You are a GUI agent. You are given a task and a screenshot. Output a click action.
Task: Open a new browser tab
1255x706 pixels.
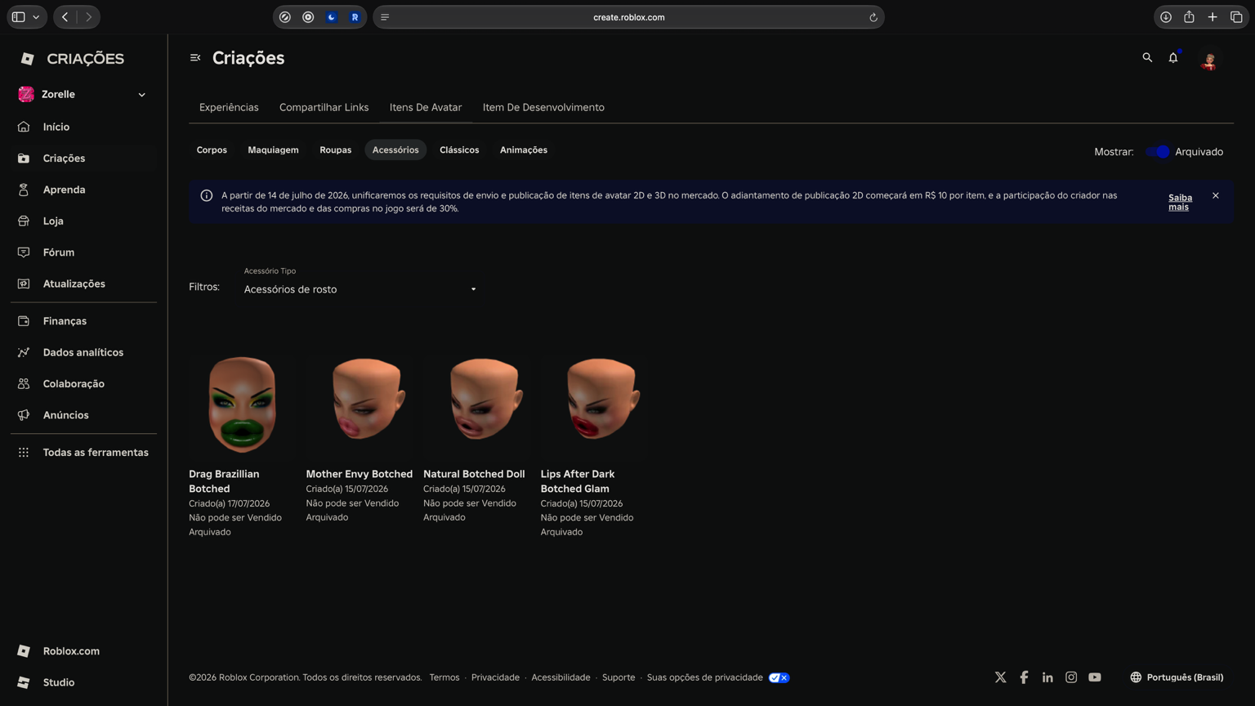point(1213,17)
